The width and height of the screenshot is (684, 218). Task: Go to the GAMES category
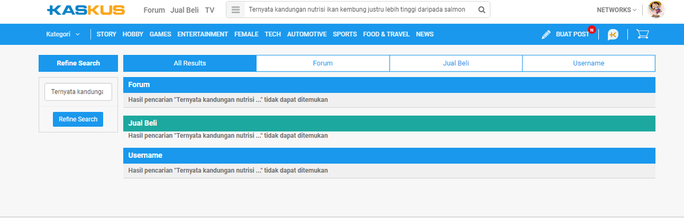click(x=160, y=34)
